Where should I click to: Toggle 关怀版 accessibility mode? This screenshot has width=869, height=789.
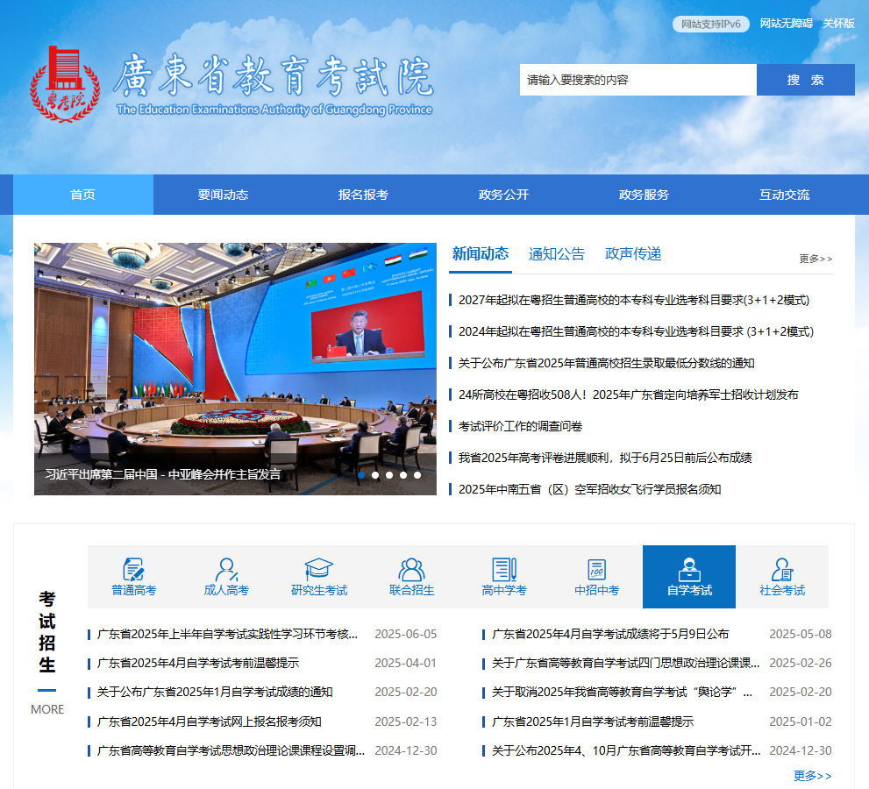click(x=838, y=24)
